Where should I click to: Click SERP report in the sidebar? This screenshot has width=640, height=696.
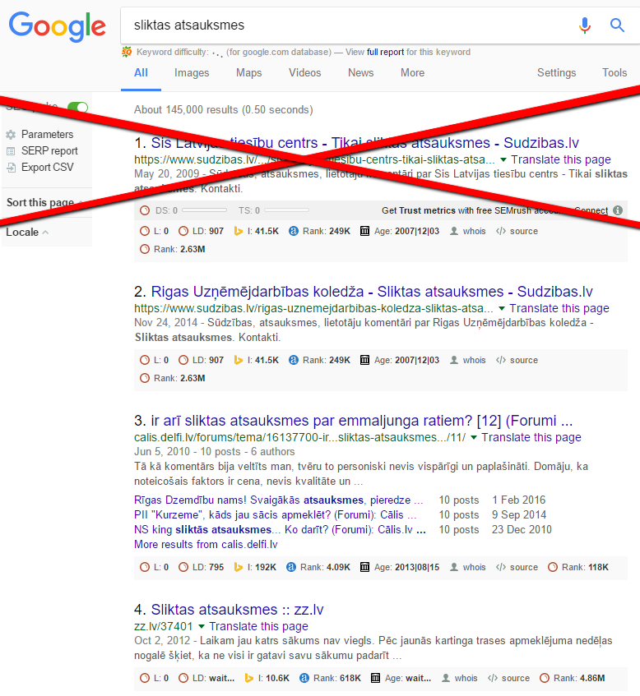(x=49, y=151)
